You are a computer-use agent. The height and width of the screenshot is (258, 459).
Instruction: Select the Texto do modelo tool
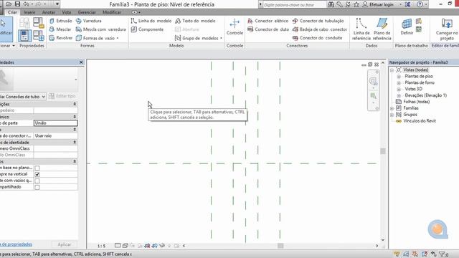tap(195, 21)
